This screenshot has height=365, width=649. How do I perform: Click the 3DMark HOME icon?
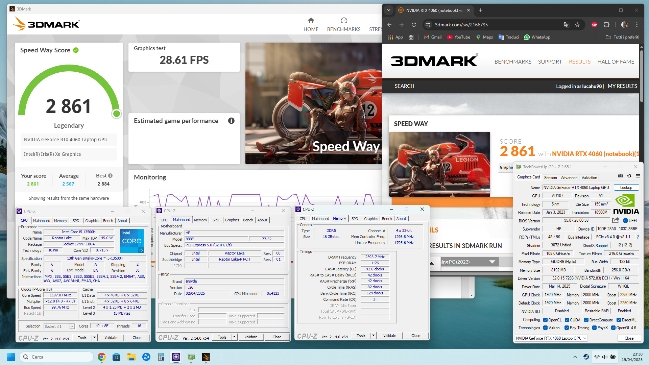(x=311, y=21)
